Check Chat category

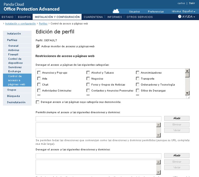39,85
